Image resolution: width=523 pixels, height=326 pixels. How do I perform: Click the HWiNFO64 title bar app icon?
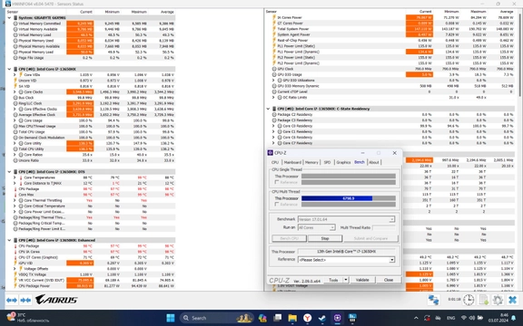(x=7, y=4)
